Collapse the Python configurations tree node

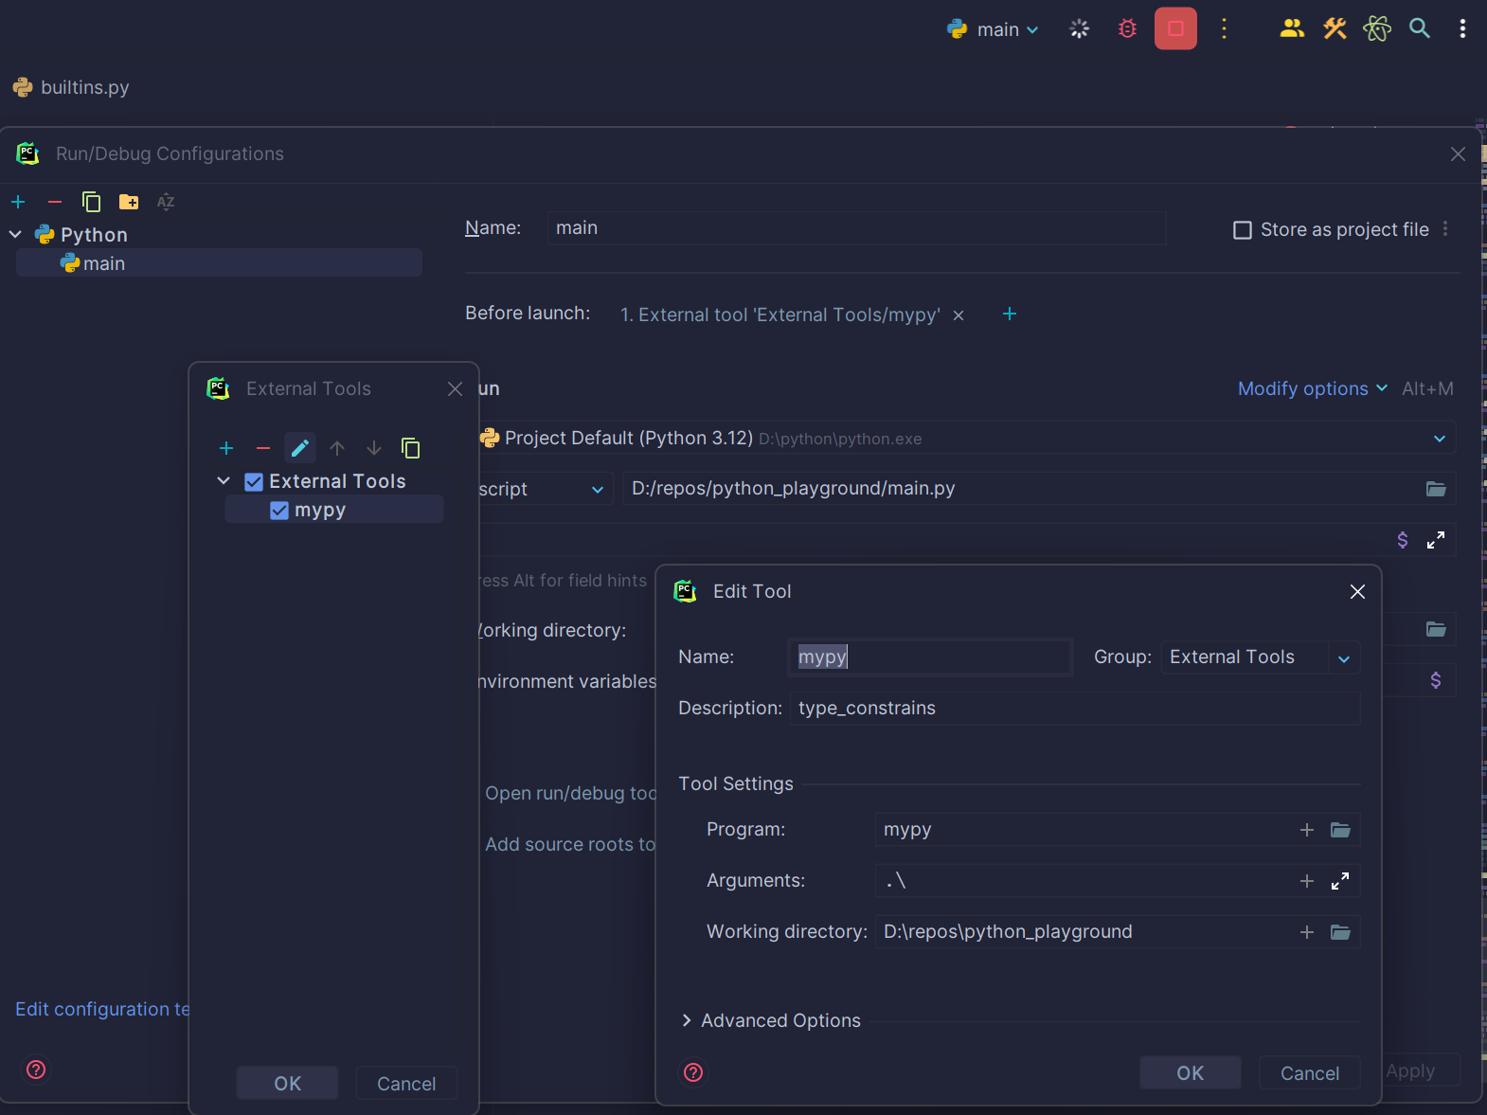tap(15, 234)
